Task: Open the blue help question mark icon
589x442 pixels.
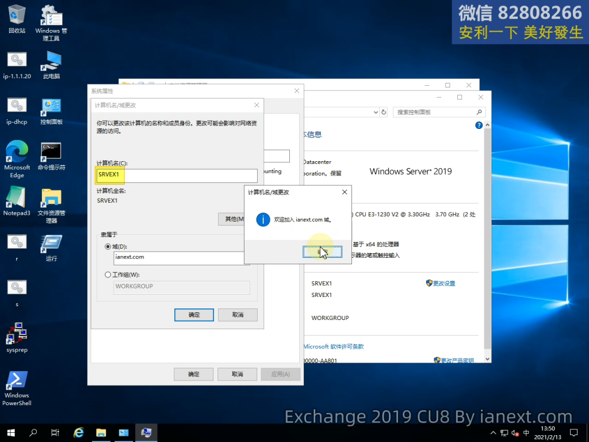Action: pos(479,125)
